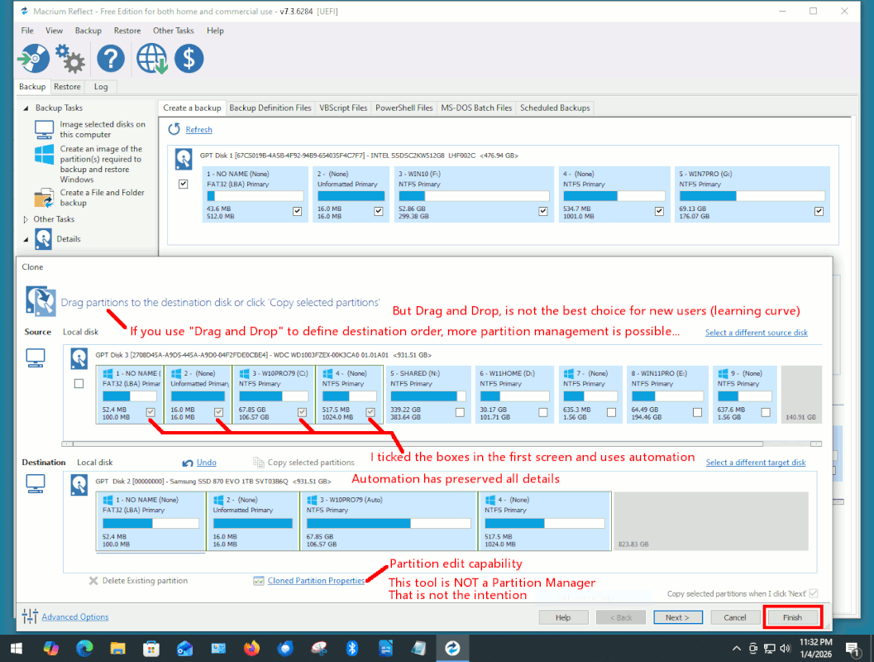Image resolution: width=874 pixels, height=662 pixels.
Task: Click the question mark help toolbar icon
Action: coord(110,58)
